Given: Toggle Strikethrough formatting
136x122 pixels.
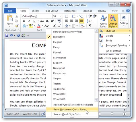Looking at the screenshot, I should pos(42,21).
